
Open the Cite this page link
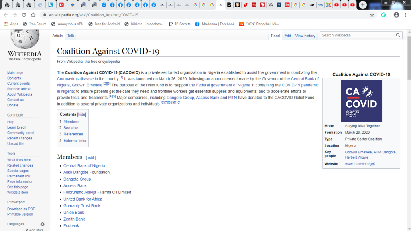(18, 187)
